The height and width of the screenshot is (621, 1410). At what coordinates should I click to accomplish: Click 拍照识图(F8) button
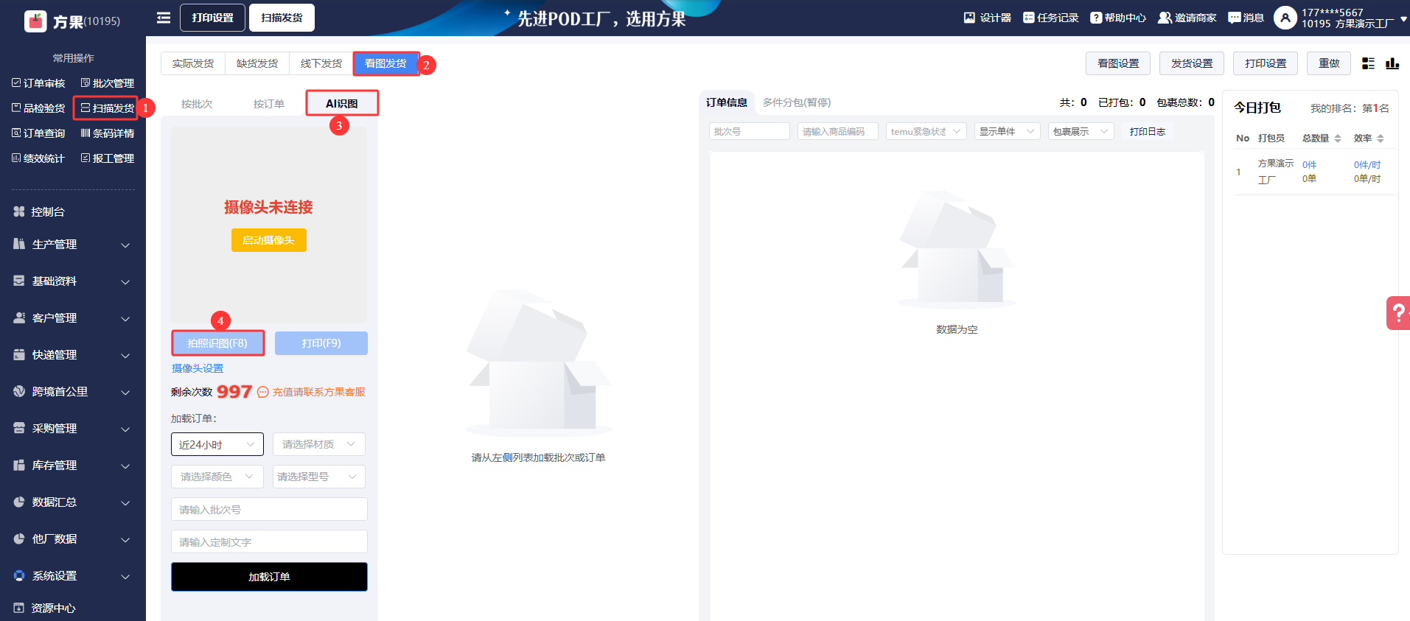click(217, 343)
